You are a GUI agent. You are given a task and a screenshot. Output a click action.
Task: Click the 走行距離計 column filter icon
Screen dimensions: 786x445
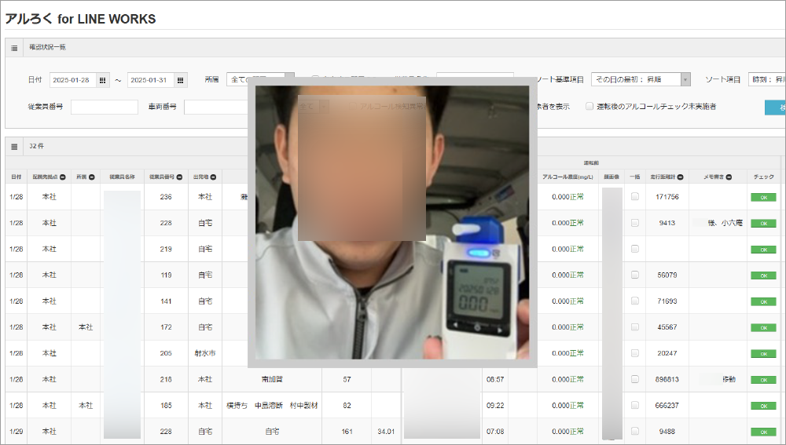click(x=681, y=176)
